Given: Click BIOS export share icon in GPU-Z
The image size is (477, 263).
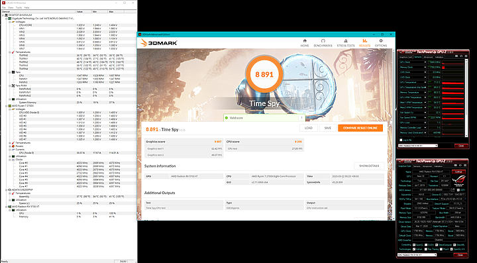Looking at the screenshot, I should coord(452,189).
